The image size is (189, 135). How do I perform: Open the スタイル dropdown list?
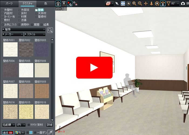pyautogui.click(x=35, y=34)
